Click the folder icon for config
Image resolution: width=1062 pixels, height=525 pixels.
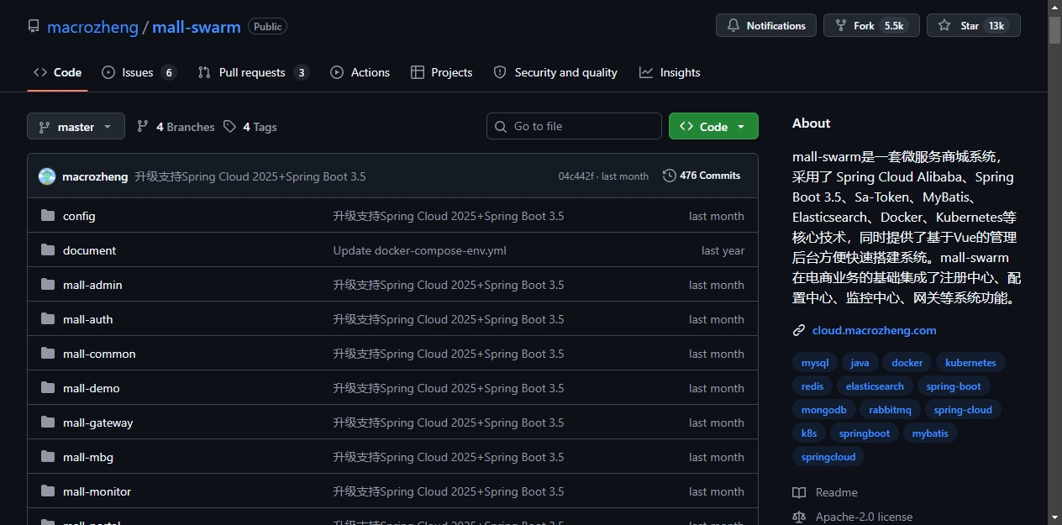click(48, 216)
